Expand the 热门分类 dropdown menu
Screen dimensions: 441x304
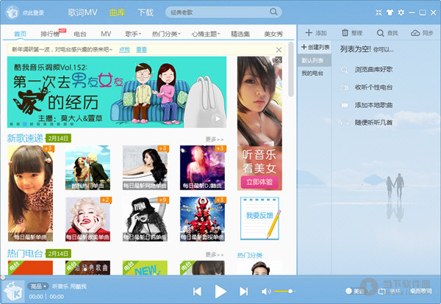click(166, 34)
